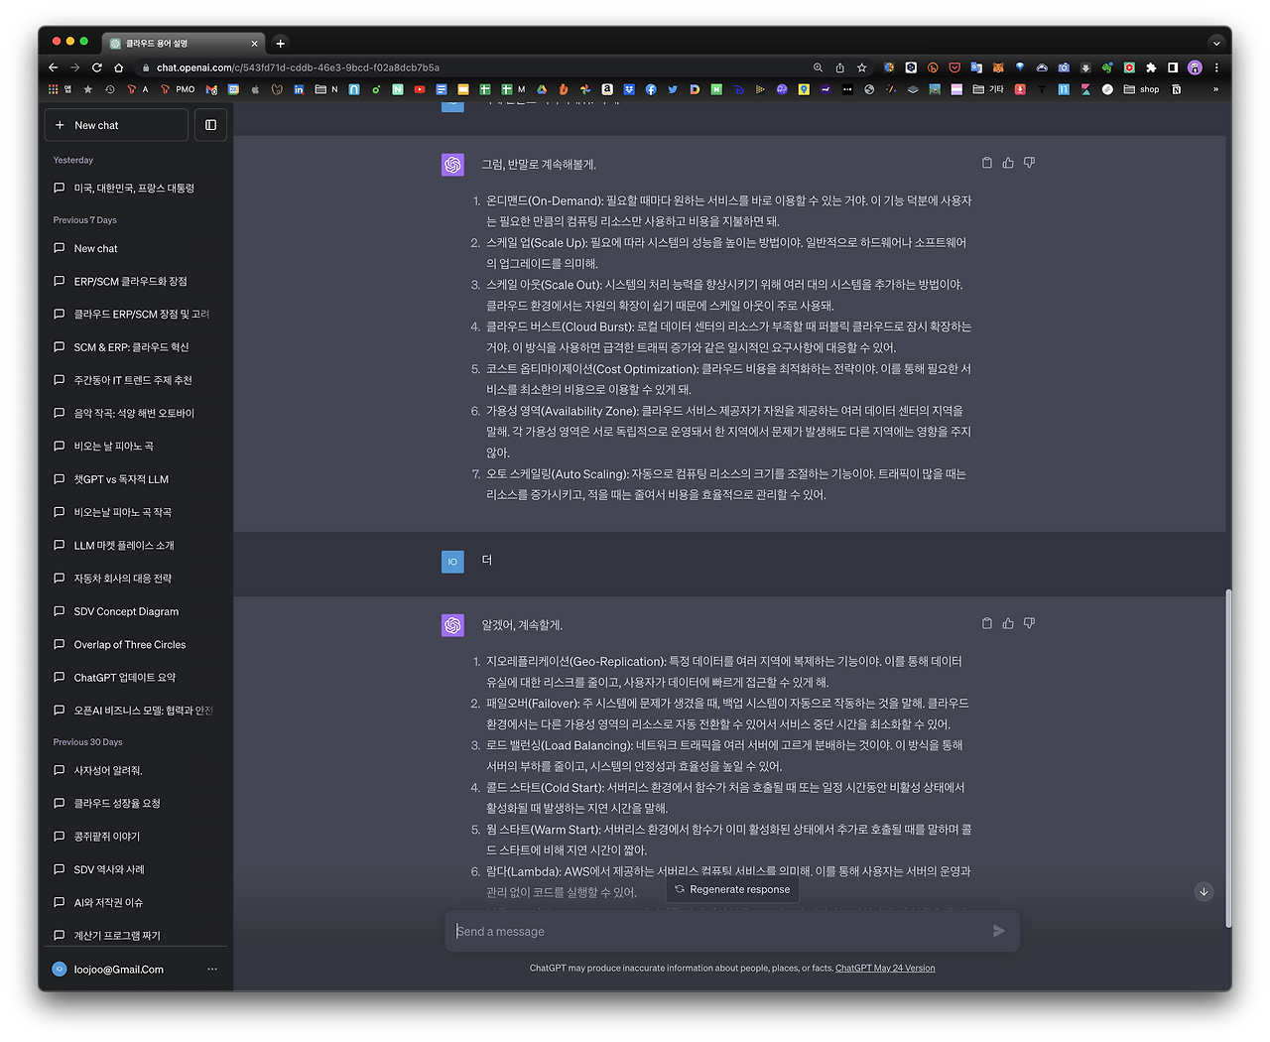Click the YouTube bookmark icon in bookmarks bar

(421, 88)
